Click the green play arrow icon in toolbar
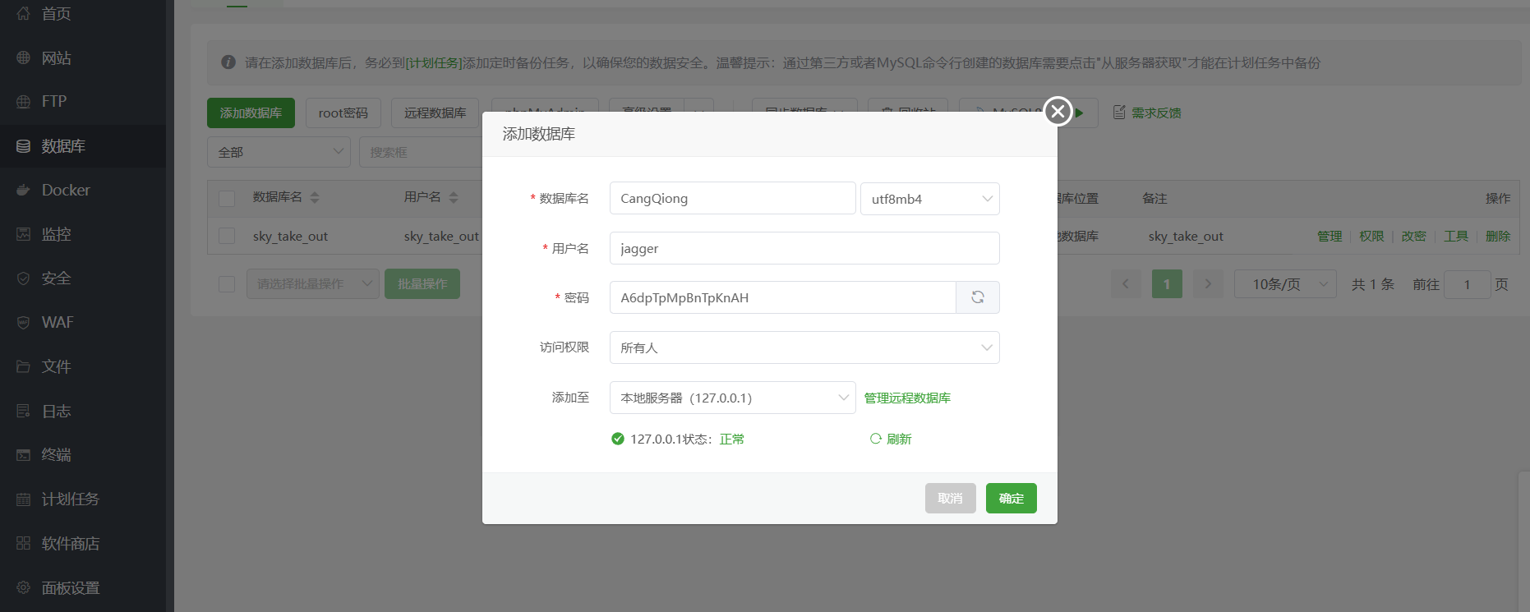 [1080, 113]
